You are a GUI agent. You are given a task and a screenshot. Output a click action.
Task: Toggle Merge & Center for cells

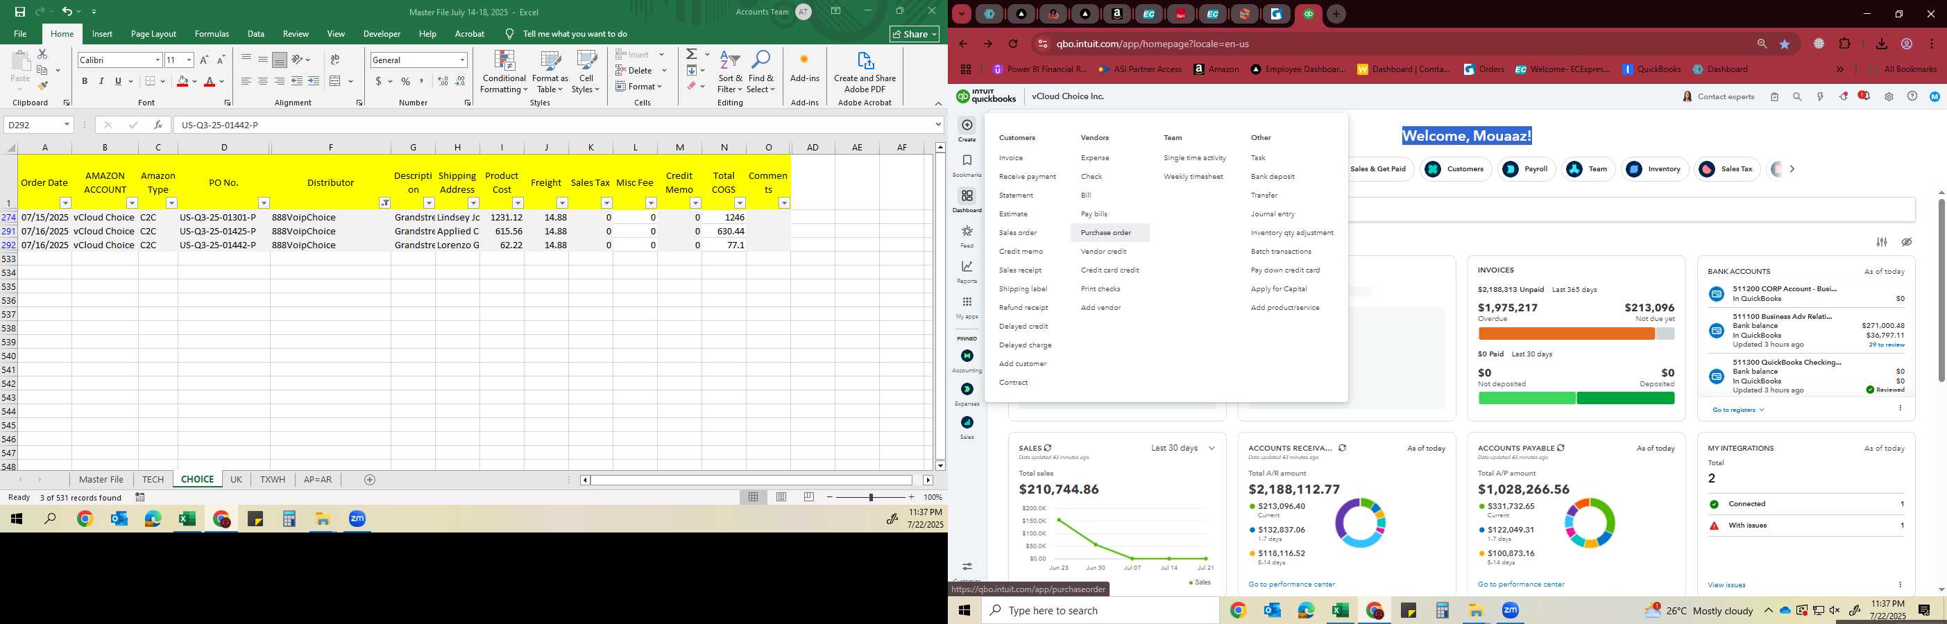[336, 81]
